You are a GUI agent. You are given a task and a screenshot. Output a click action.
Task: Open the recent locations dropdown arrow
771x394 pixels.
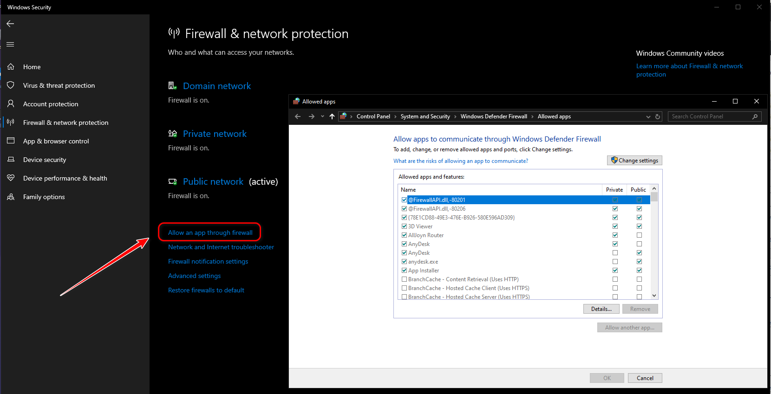tap(322, 116)
